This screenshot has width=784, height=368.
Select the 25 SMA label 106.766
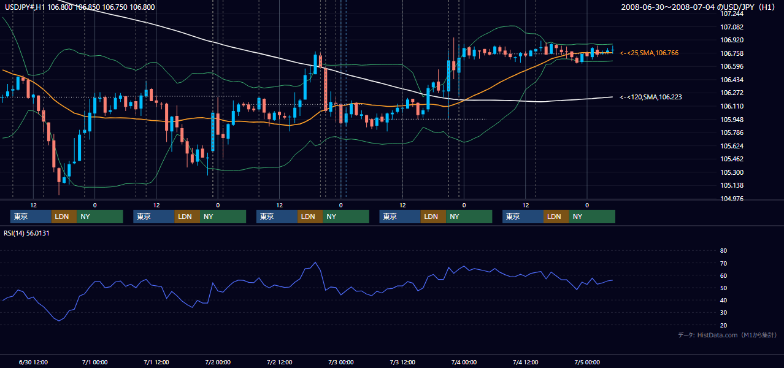click(649, 53)
